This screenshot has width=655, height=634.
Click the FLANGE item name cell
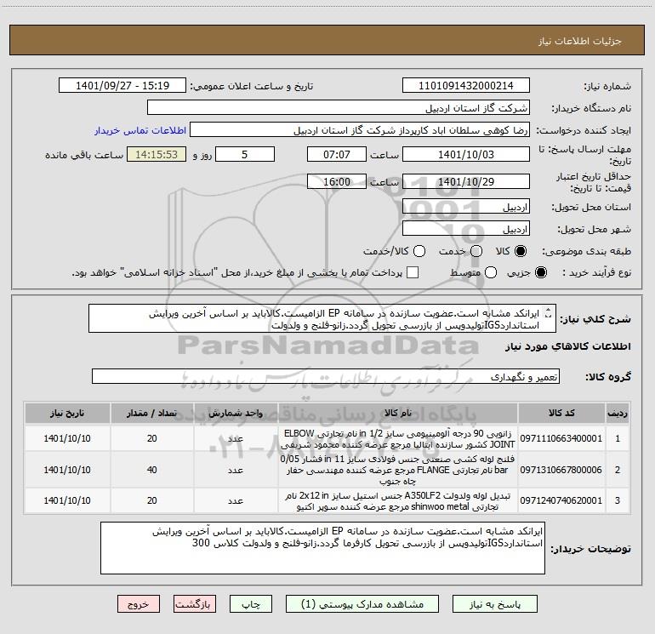click(398, 470)
